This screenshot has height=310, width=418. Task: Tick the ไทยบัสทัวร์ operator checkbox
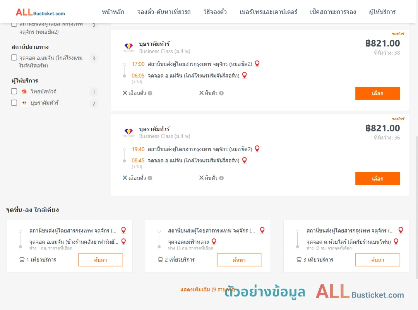point(14,91)
